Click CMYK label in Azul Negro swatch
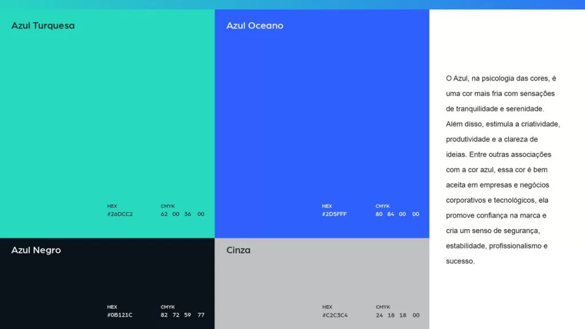Screen dimensions: 585x329 pyautogui.click(x=167, y=307)
